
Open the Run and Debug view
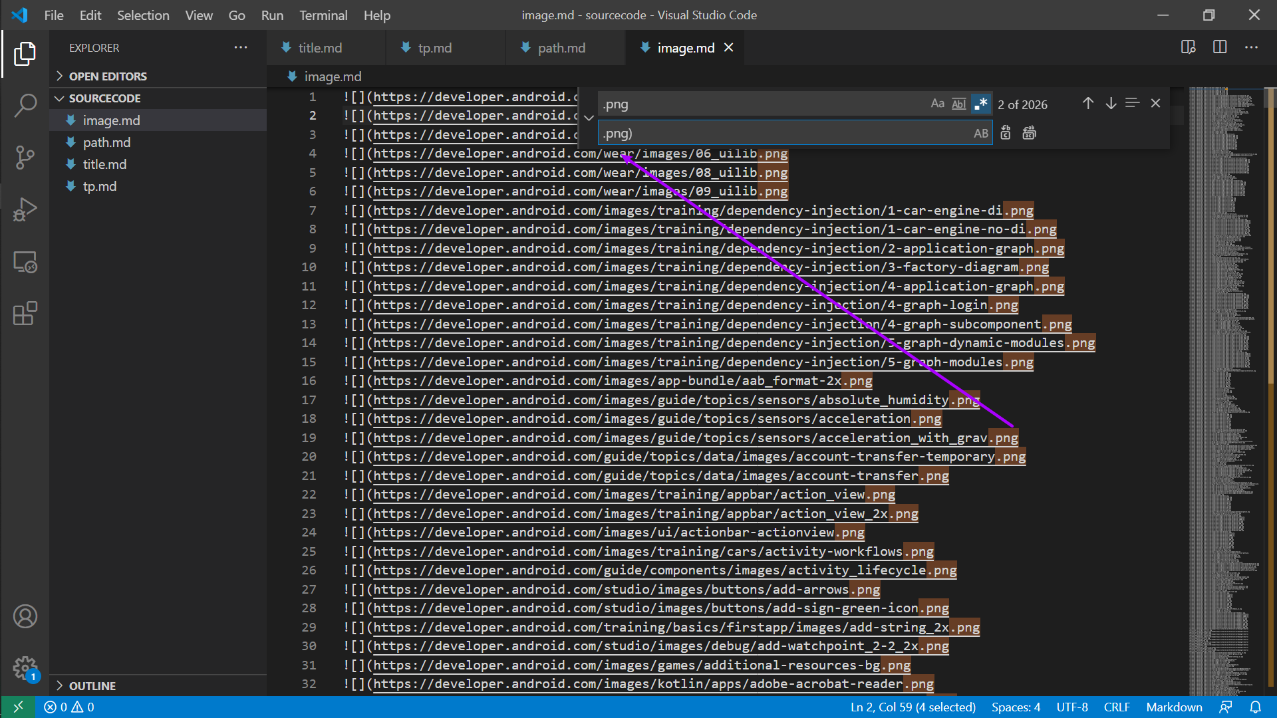tap(25, 209)
